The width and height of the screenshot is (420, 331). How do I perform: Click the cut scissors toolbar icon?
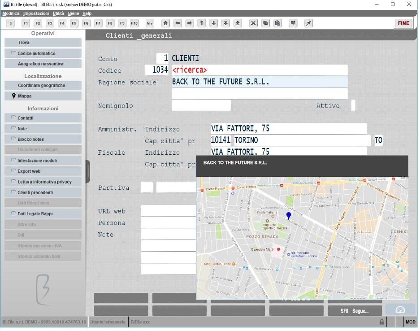pyautogui.click(x=253, y=23)
